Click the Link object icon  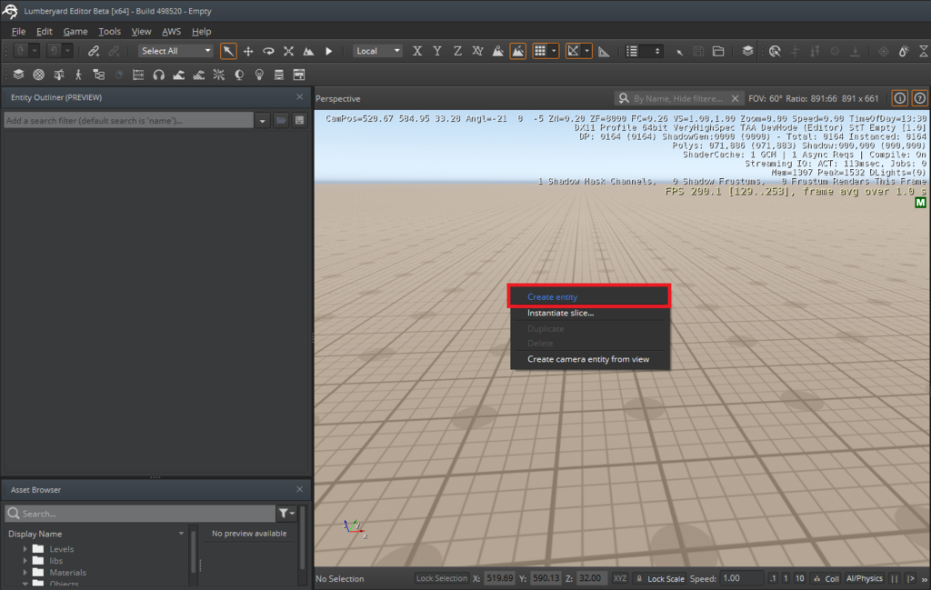(94, 51)
